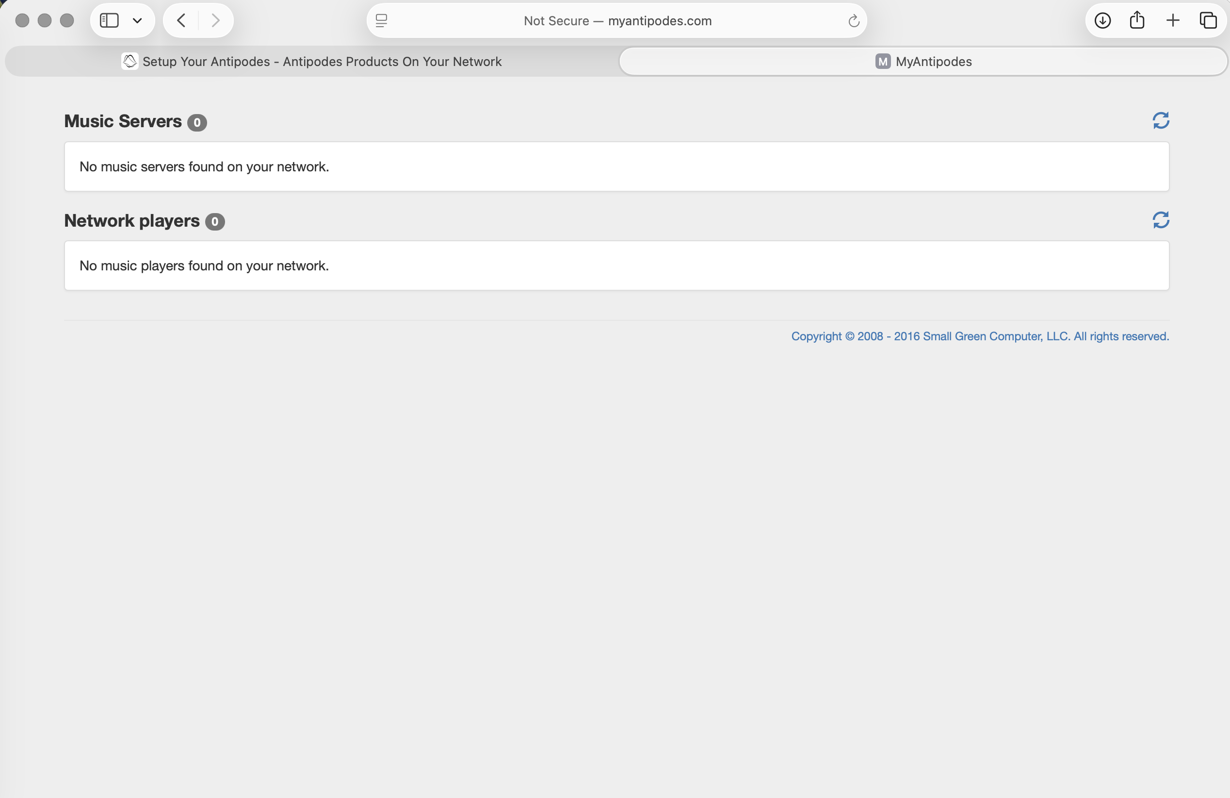Click the No music players found panel
1230x798 pixels.
point(616,266)
